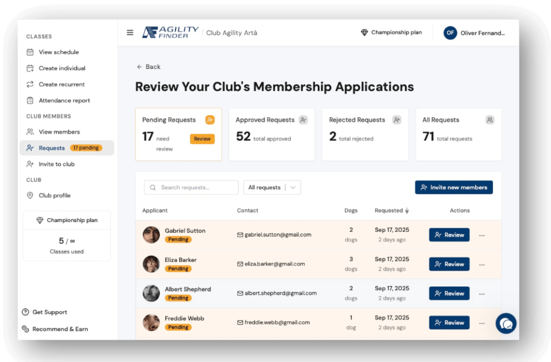Image resolution: width=551 pixels, height=362 pixels.
Task: Select Requests in the sidebar
Action: coord(67,148)
